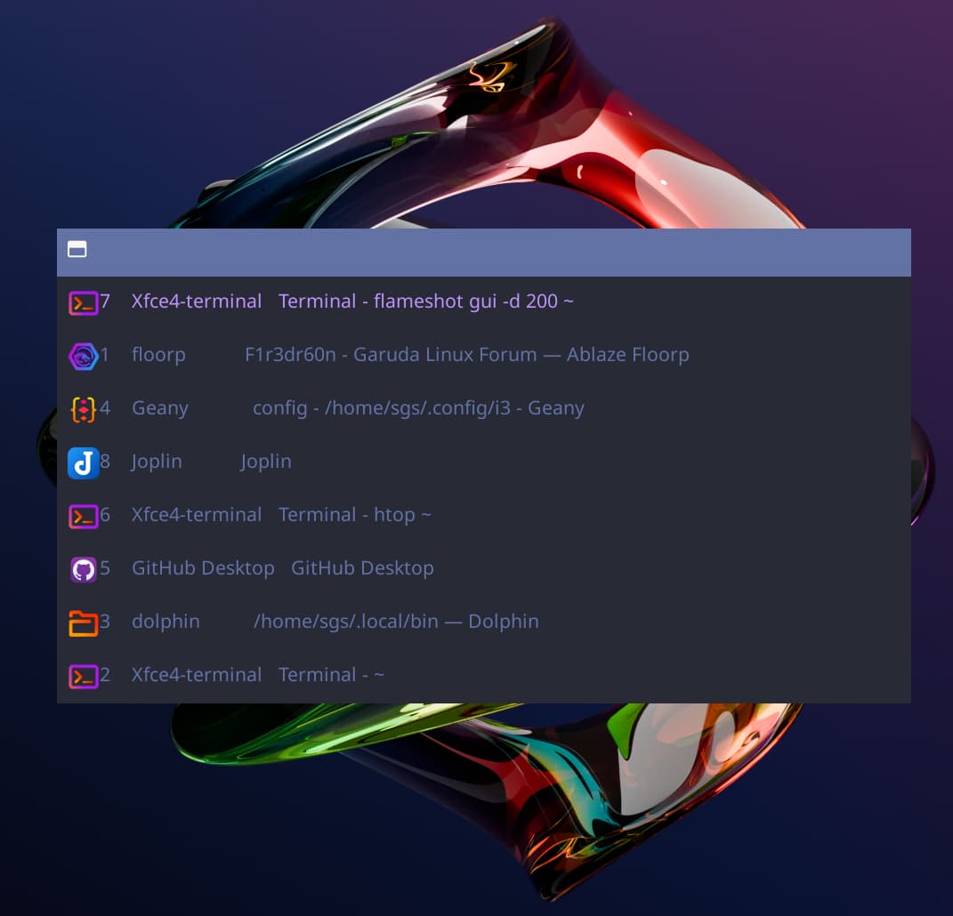Image resolution: width=953 pixels, height=916 pixels.
Task: Click the terminal icon in htop row
Action: (x=84, y=517)
